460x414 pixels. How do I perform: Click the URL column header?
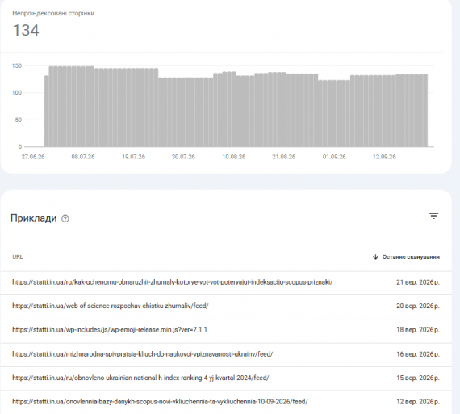click(18, 256)
